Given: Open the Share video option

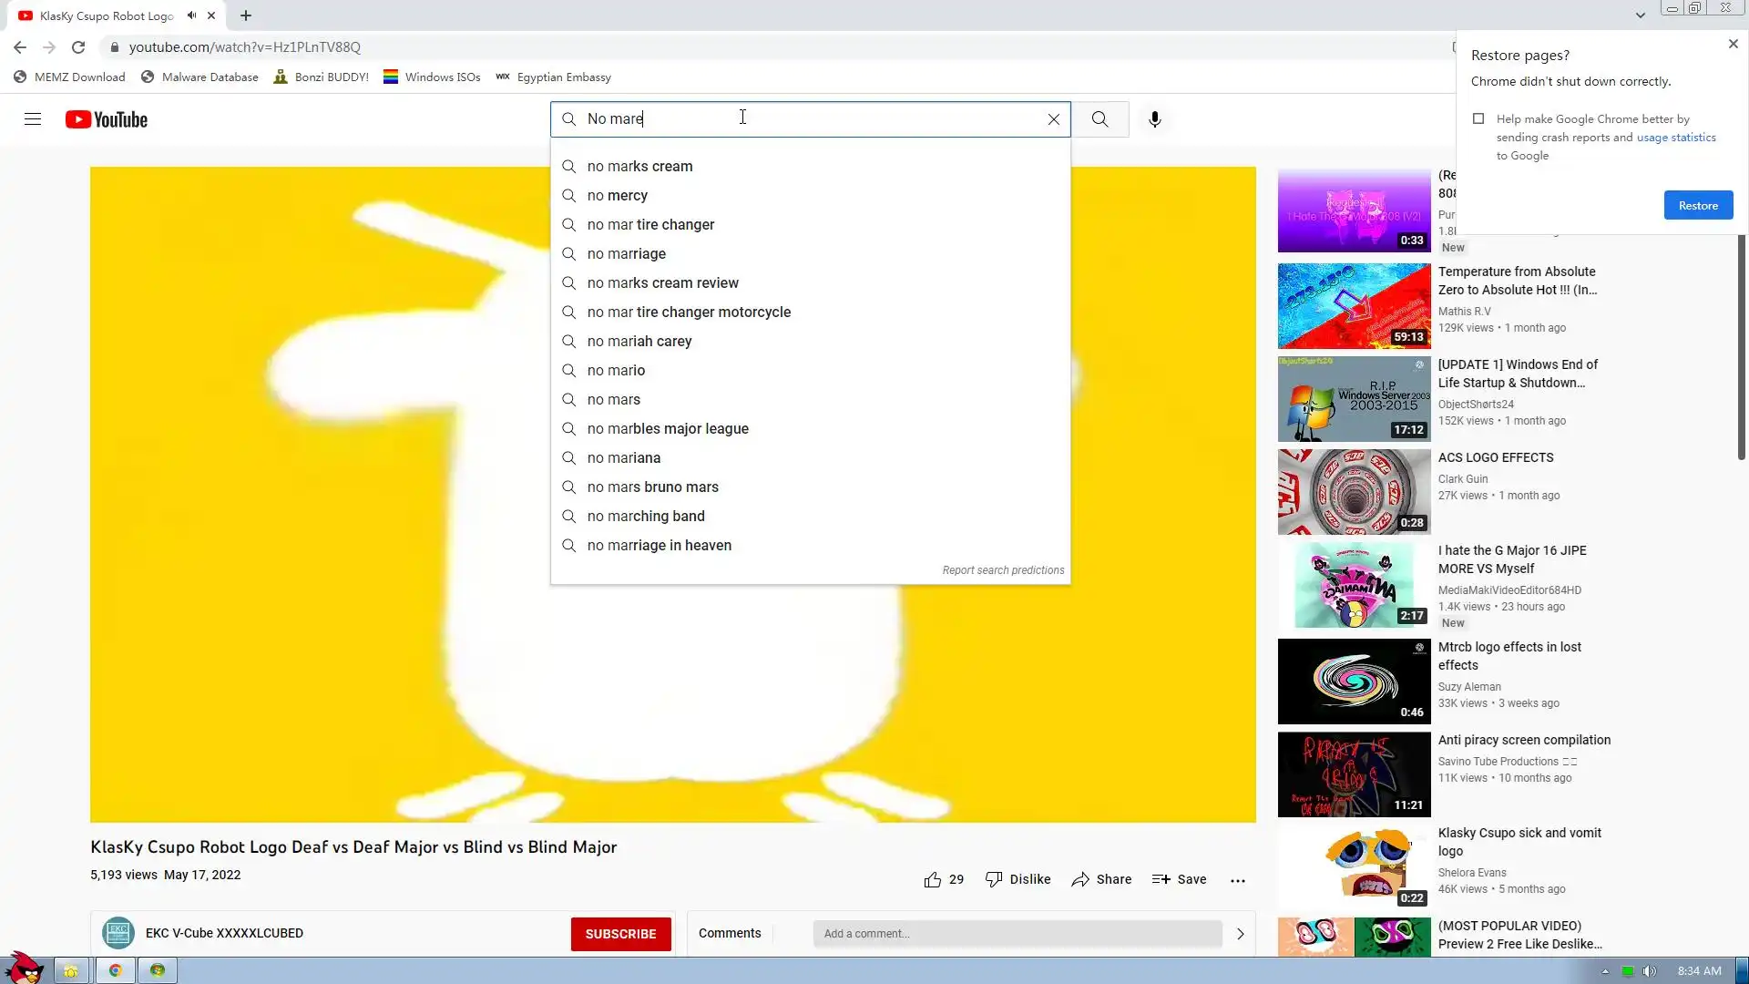Looking at the screenshot, I should point(1101,879).
